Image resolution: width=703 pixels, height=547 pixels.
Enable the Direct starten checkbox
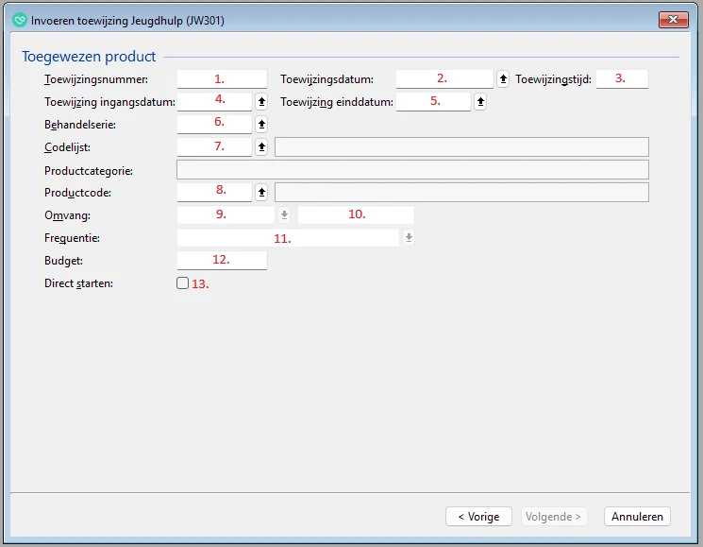tap(183, 283)
